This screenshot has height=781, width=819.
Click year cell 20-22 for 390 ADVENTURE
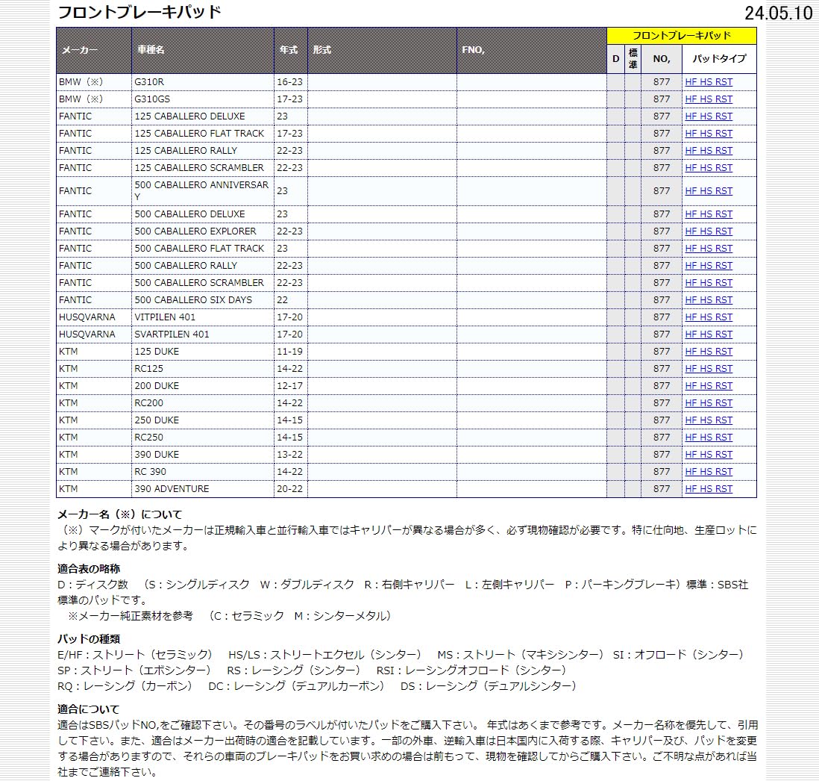point(290,489)
